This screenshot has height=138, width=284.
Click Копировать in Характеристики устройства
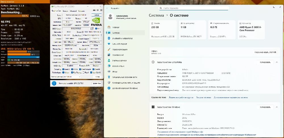pyautogui.click(x=265, y=62)
